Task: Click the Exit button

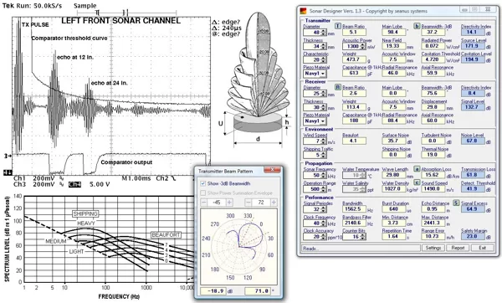Action: coord(483,248)
